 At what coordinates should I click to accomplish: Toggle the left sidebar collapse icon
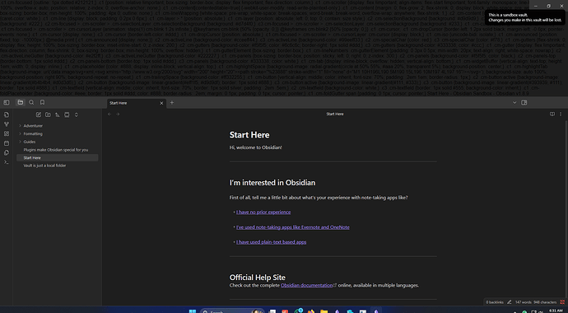click(6, 103)
